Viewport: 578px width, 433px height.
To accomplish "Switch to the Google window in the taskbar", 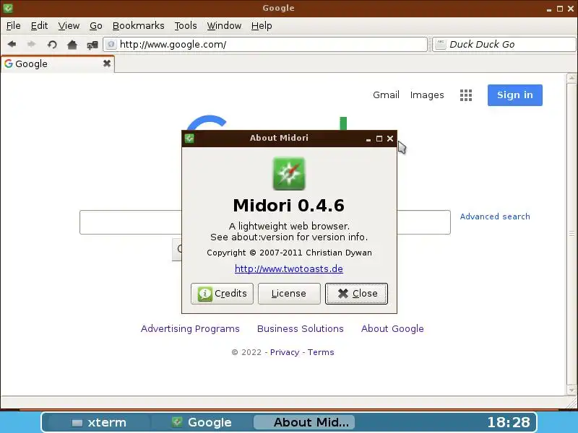I will point(202,422).
